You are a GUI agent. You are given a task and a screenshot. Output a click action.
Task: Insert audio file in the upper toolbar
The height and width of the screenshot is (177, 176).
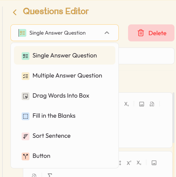pos(152,104)
